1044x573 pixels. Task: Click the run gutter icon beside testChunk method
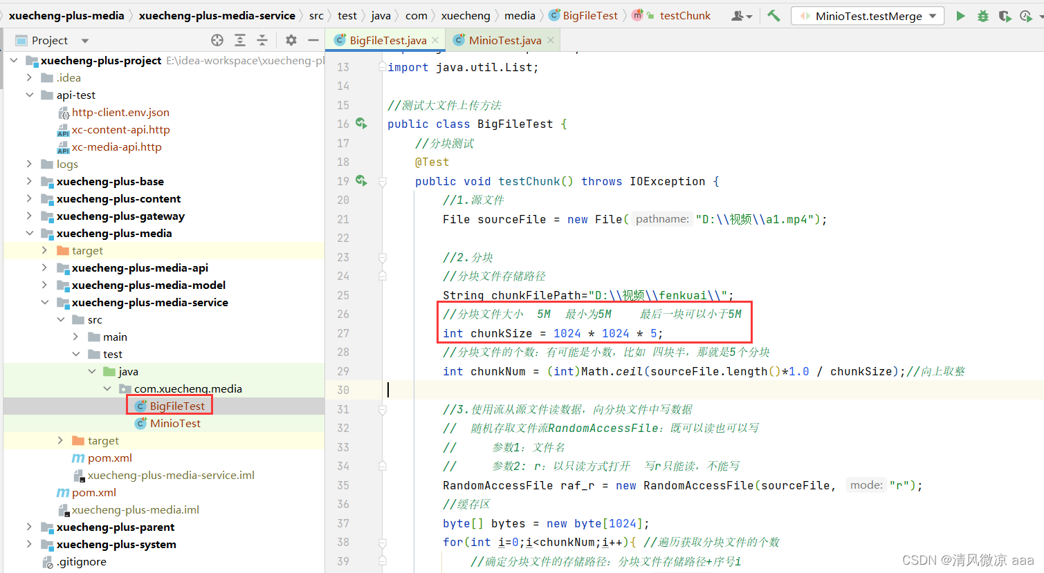pyautogui.click(x=361, y=180)
